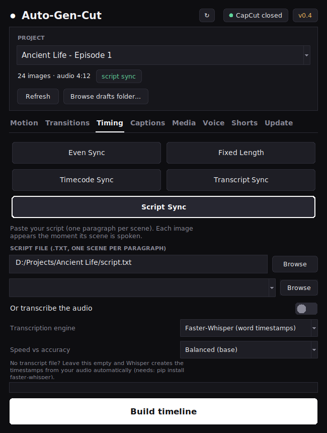Click the script file path input field
The image size is (327, 433).
[x=138, y=264]
